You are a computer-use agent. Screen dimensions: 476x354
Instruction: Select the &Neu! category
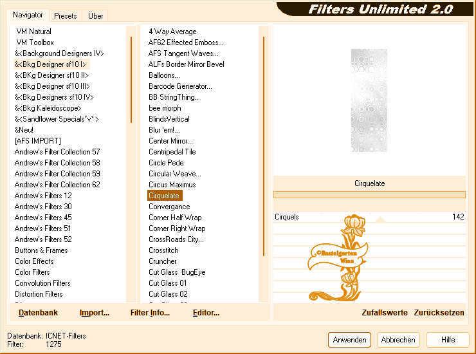point(24,130)
